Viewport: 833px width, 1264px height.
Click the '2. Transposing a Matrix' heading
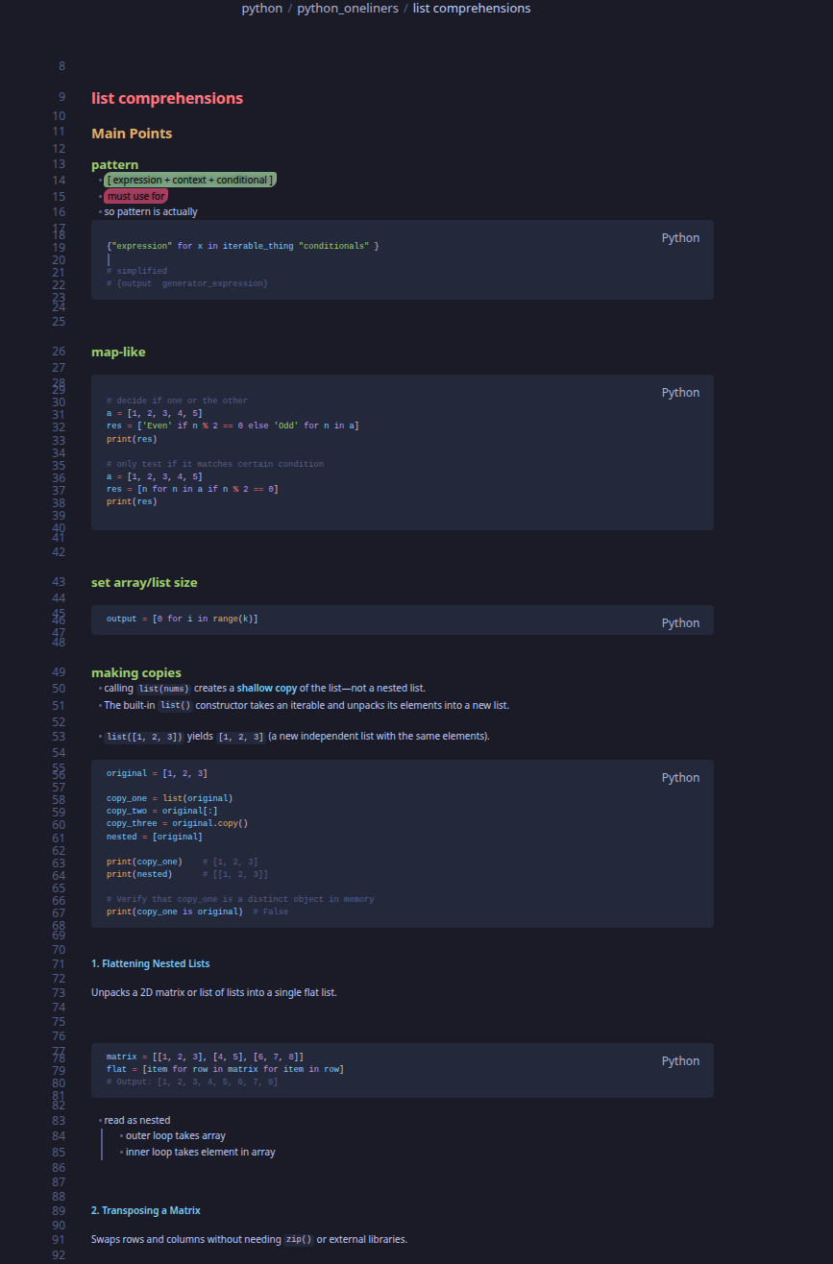click(146, 1210)
